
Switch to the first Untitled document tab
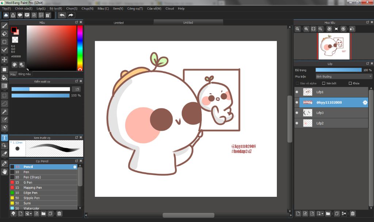[119, 23]
